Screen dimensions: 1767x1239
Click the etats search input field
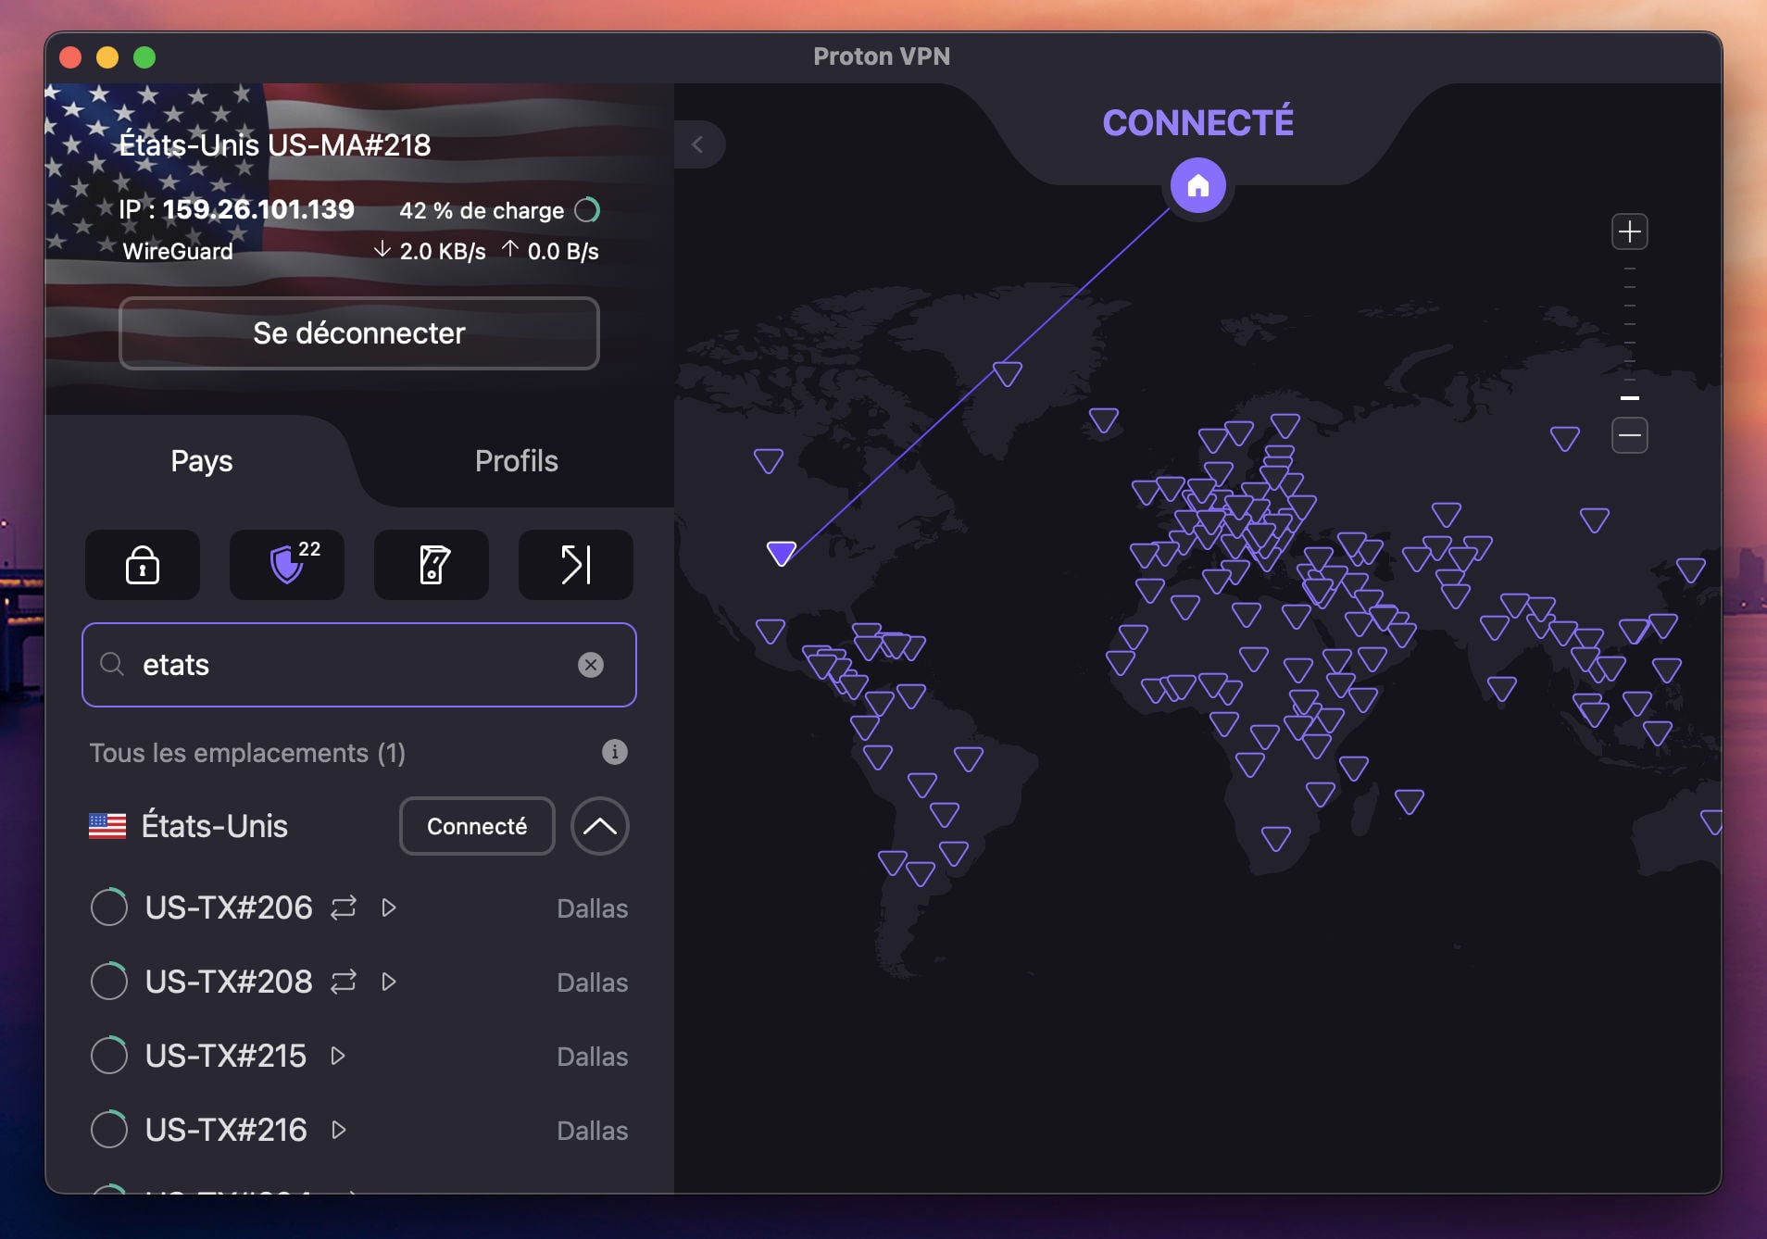359,664
